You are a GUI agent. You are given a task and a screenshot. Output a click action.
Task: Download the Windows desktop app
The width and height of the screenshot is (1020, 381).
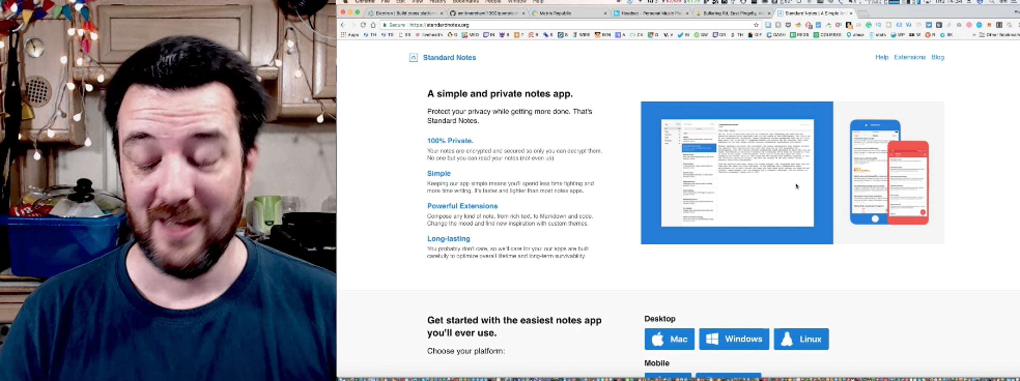tap(734, 339)
